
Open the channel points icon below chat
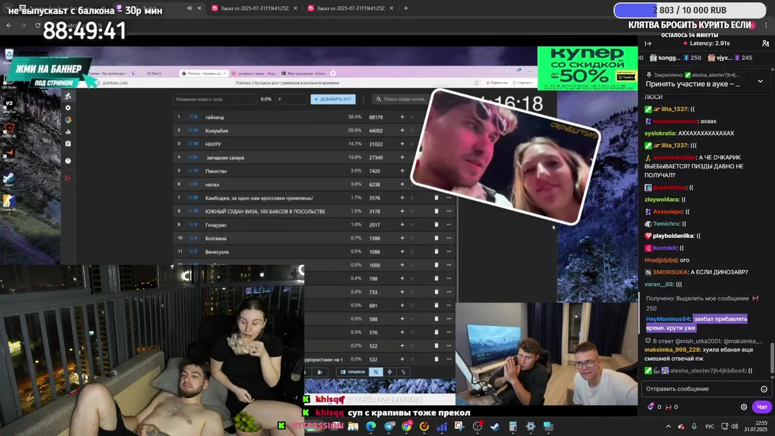(x=668, y=407)
